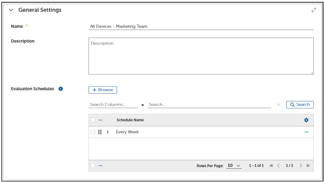Open the table column settings gear

[306, 120]
